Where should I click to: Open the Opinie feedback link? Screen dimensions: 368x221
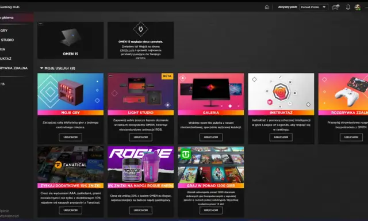(x=5, y=211)
